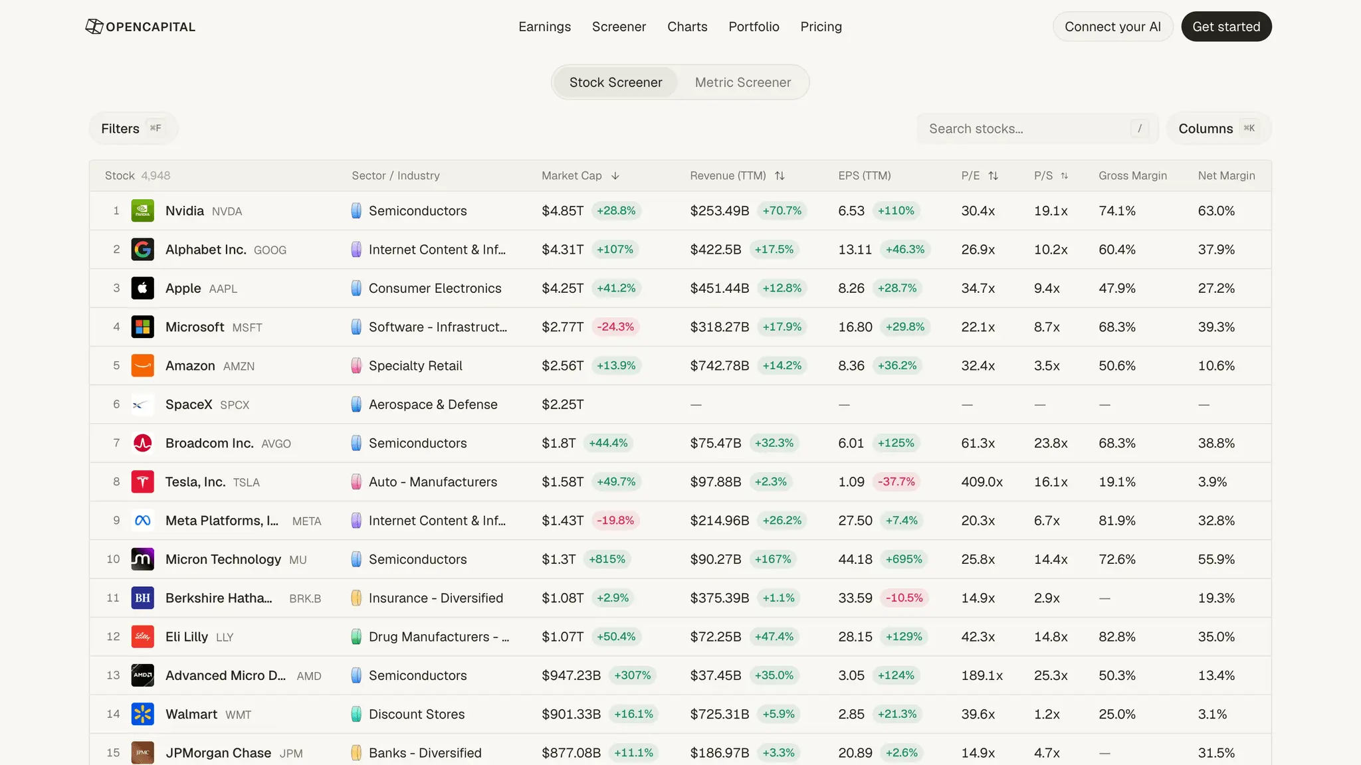Click Amazon's $742.78B revenue value
Viewport: 1361px width, 765px height.
coord(719,366)
